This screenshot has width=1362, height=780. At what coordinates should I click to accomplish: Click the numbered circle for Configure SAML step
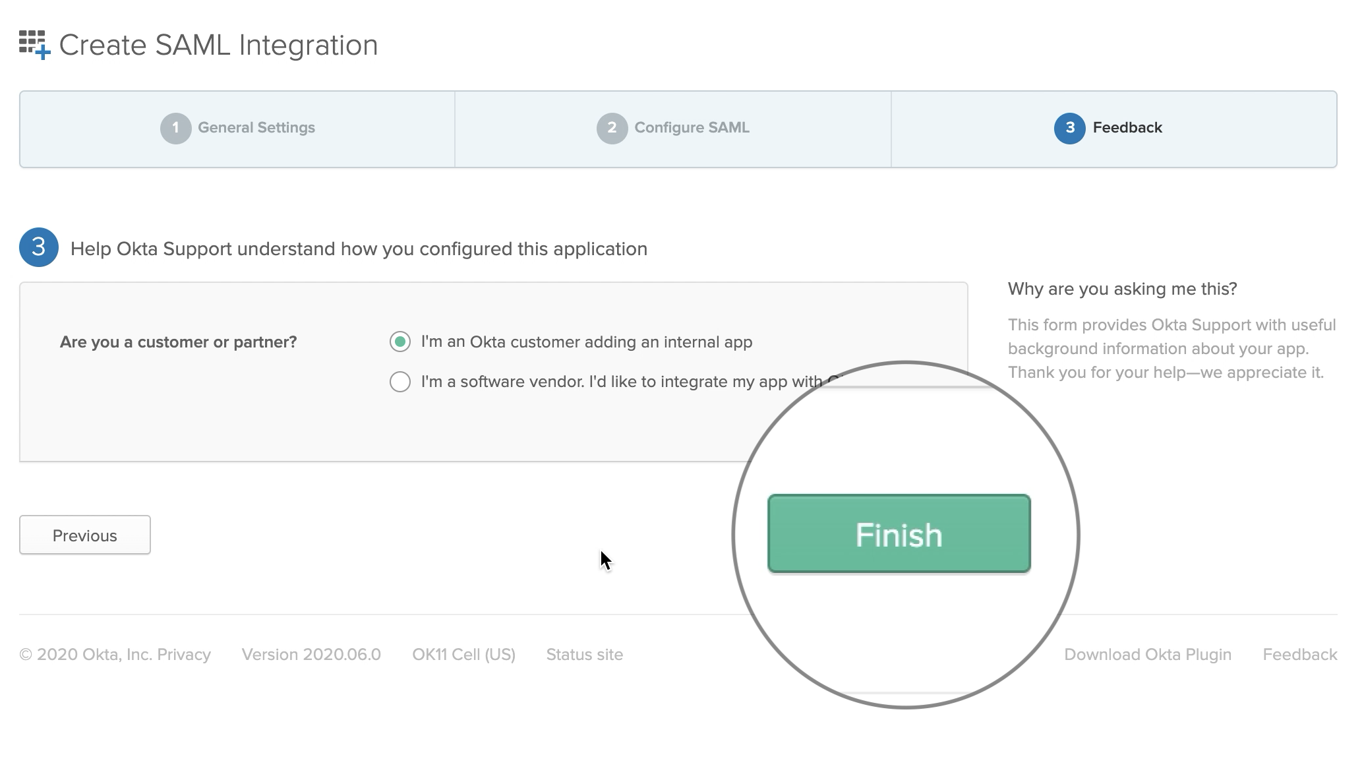coord(612,128)
